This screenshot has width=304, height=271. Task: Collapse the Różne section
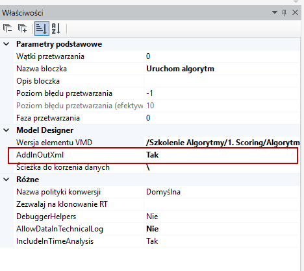coord(6,180)
